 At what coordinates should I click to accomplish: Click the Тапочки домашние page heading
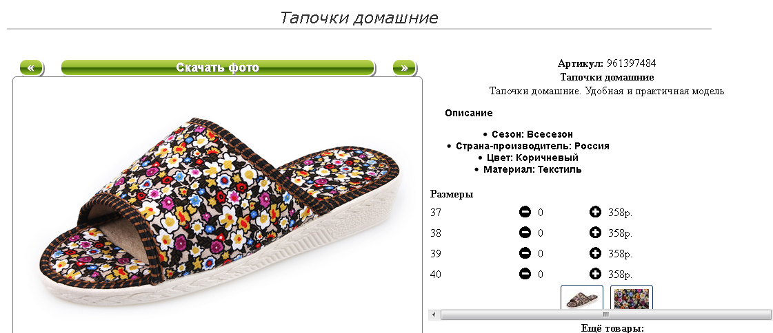click(x=359, y=18)
